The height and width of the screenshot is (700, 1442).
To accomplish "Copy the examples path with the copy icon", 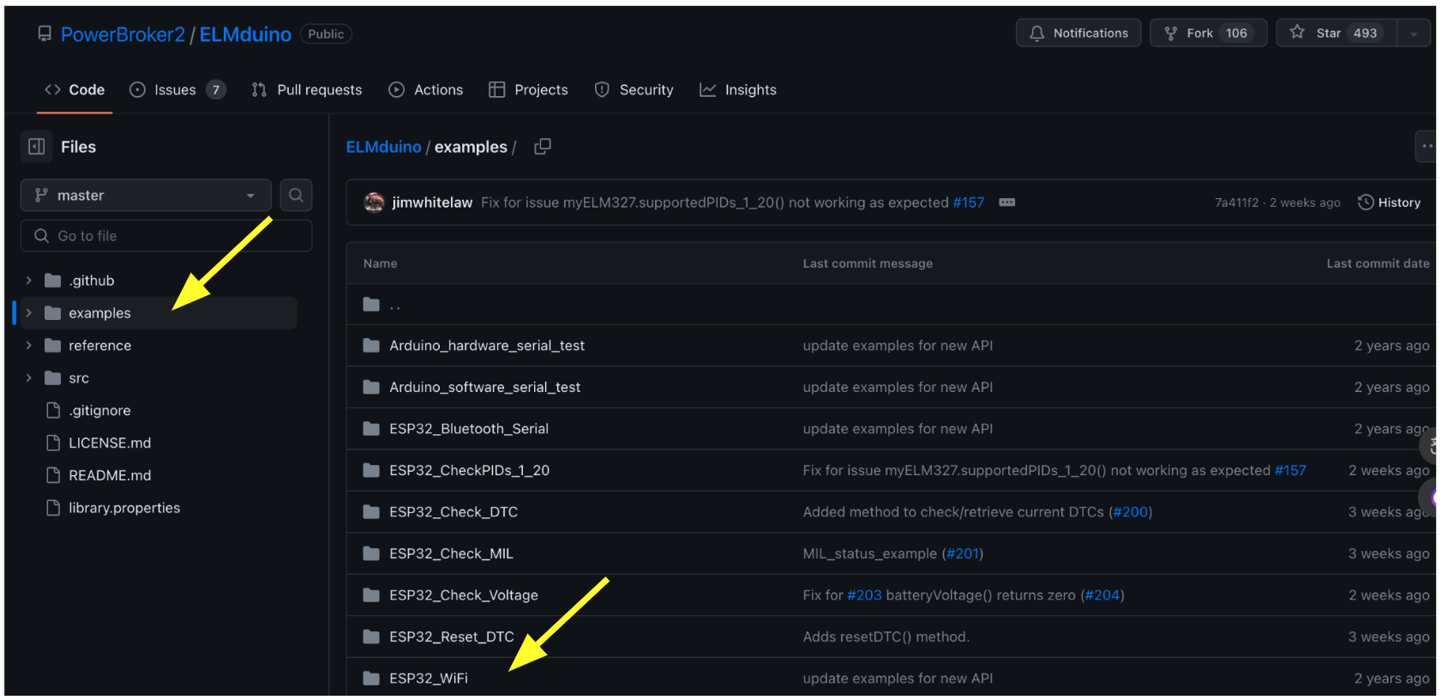I will (543, 147).
